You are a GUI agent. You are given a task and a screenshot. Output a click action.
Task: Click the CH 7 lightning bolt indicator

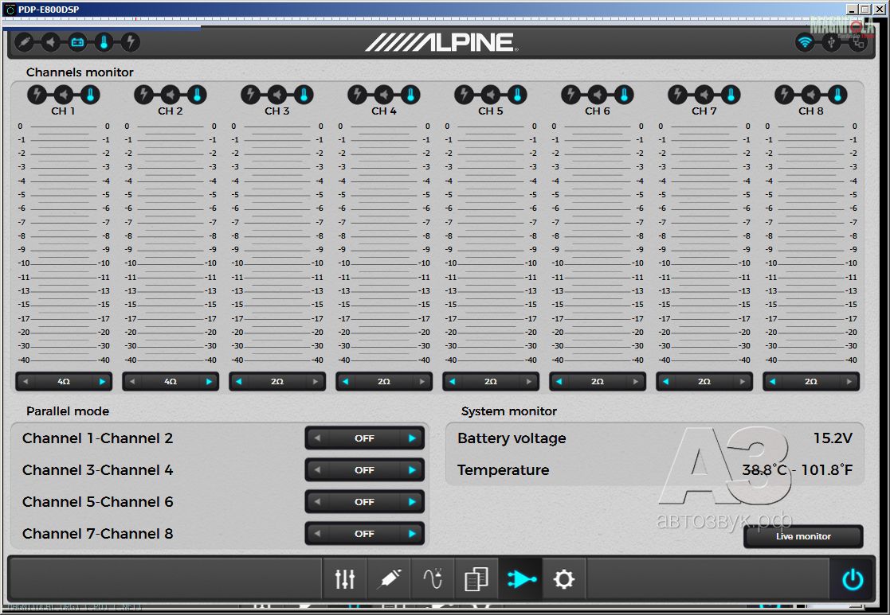(x=677, y=95)
